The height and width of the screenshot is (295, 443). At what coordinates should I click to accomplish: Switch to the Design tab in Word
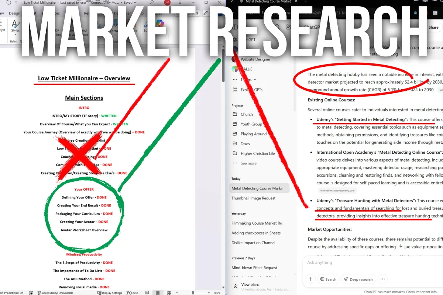(x=14, y=13)
